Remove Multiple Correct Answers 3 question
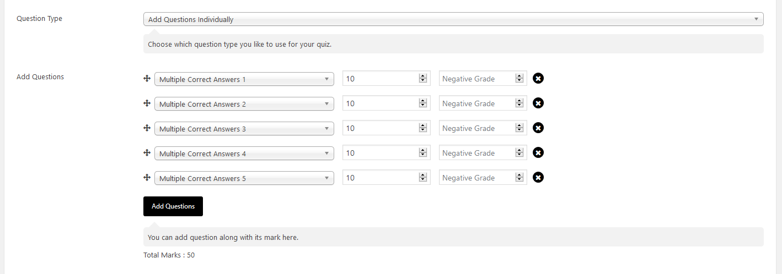The image size is (782, 274). click(538, 128)
